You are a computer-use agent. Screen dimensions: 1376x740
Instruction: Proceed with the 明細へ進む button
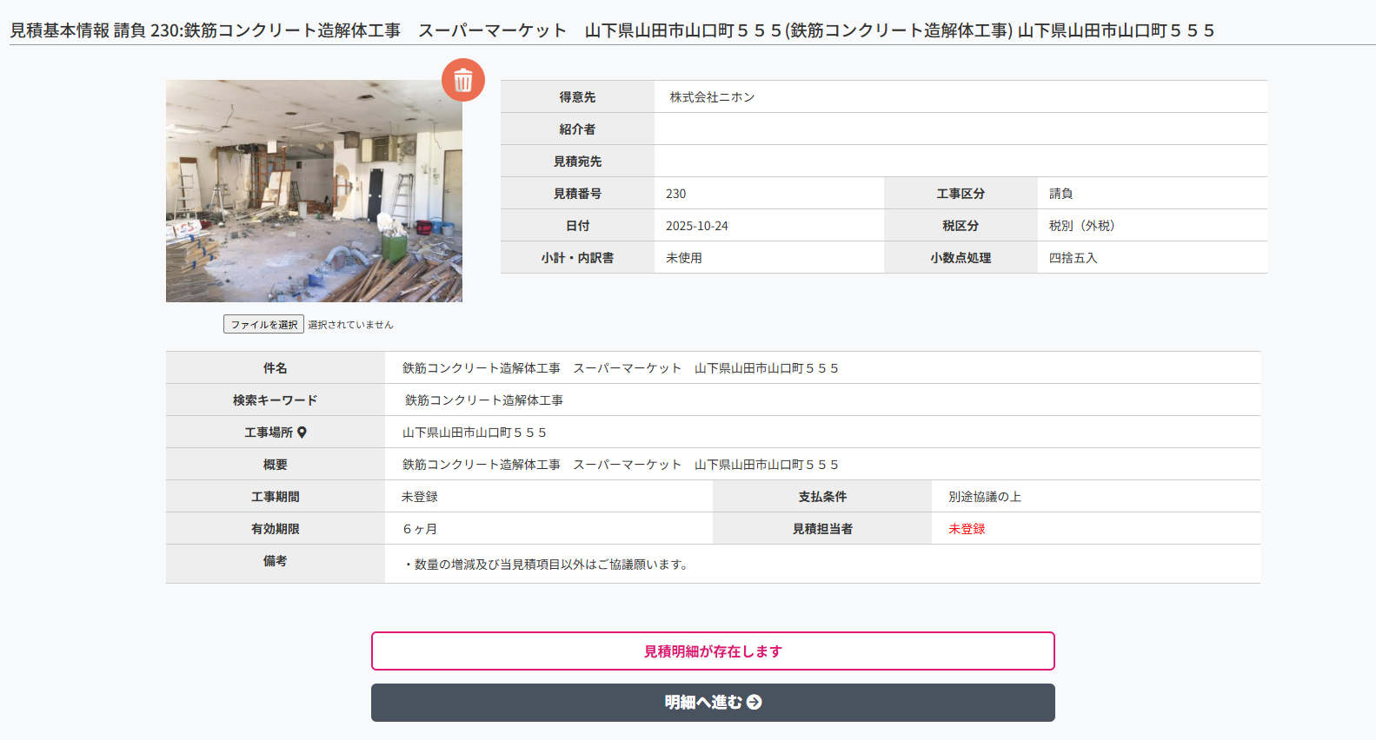click(x=713, y=703)
